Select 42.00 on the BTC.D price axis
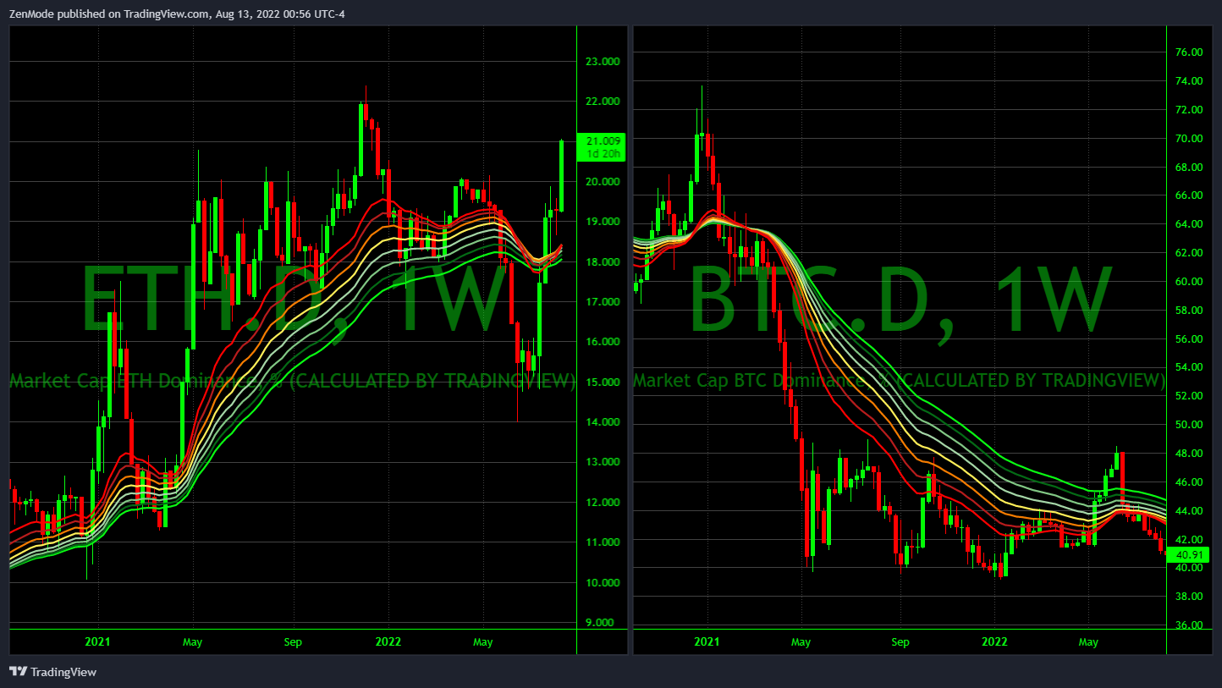 coord(1190,538)
